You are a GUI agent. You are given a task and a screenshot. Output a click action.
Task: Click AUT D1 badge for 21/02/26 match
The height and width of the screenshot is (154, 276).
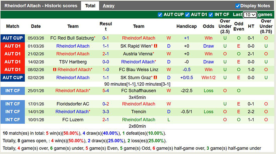tap(13, 54)
